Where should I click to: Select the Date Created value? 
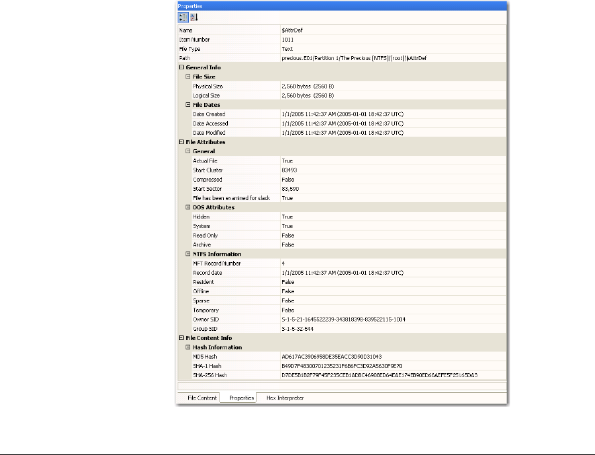coord(343,114)
